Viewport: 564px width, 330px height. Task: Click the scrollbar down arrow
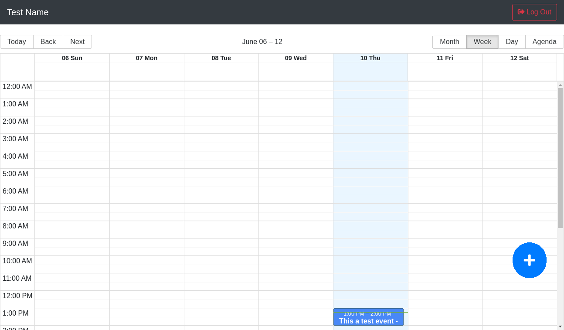tap(560, 327)
